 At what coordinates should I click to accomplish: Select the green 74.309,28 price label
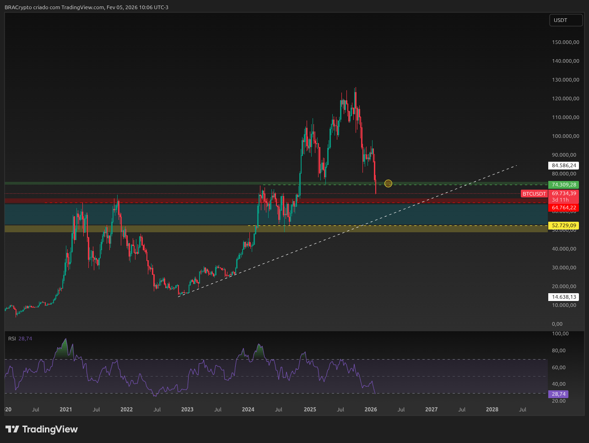click(x=564, y=185)
